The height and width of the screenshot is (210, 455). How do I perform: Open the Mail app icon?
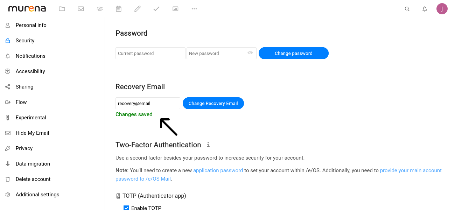pyautogui.click(x=81, y=9)
